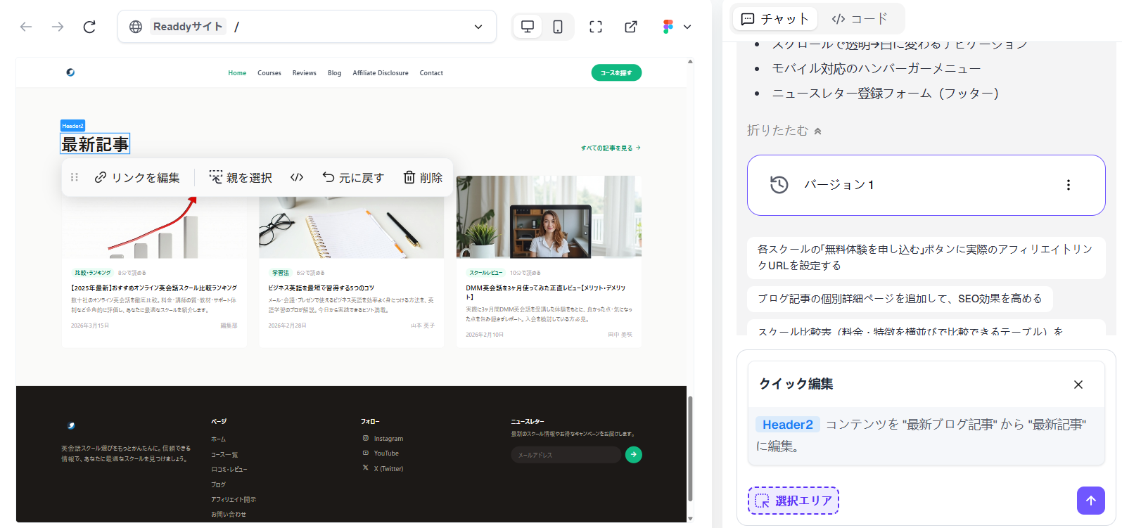Click the browser back arrow
This screenshot has height=528, width=1122.
click(26, 27)
